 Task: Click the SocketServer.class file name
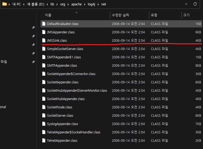click(60, 116)
